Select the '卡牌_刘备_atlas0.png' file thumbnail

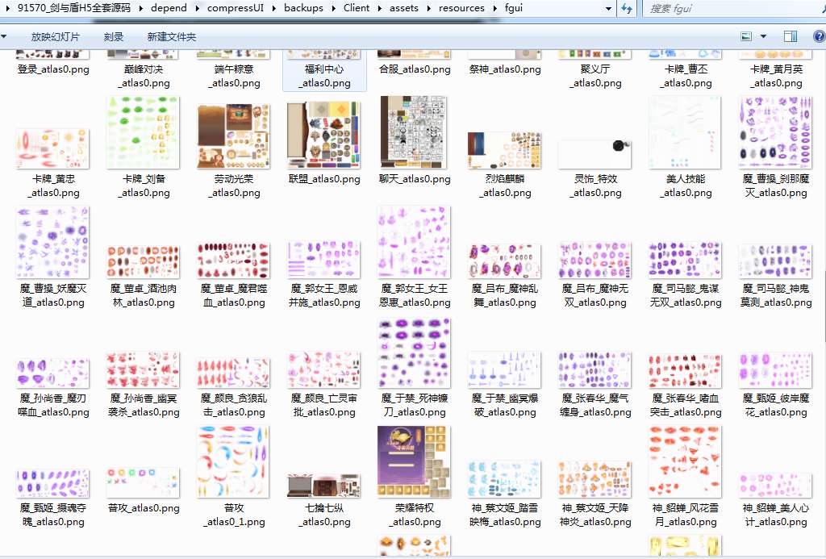(x=143, y=134)
